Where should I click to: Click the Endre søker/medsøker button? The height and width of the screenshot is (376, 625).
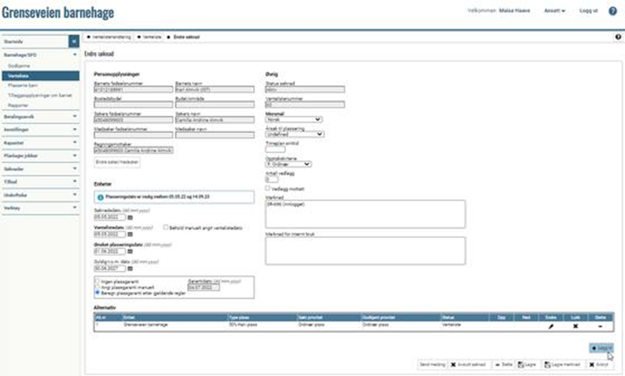click(118, 162)
